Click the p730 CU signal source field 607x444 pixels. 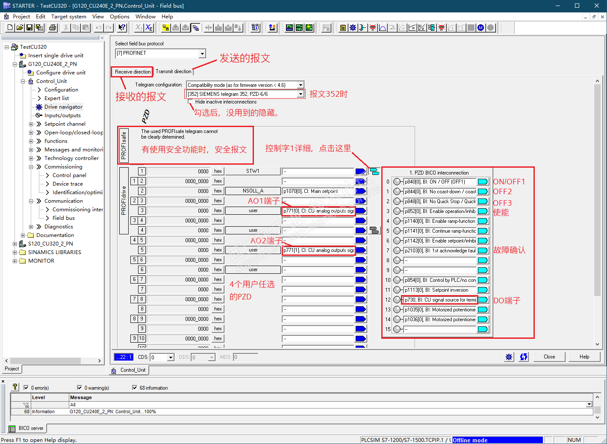tap(440, 300)
